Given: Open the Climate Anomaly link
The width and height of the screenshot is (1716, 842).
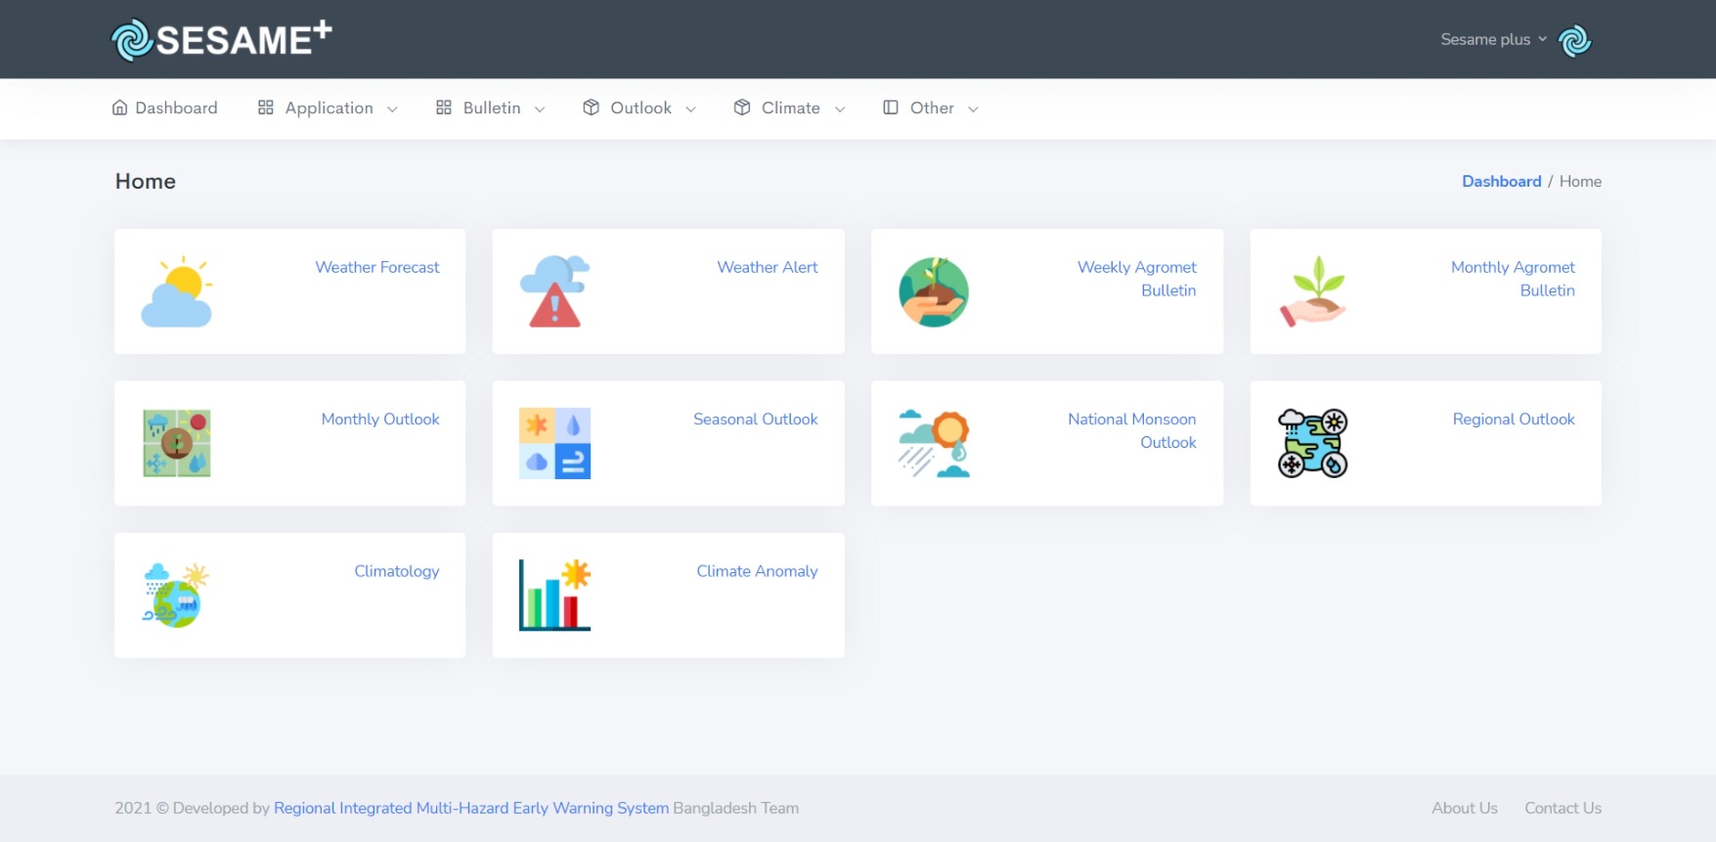Looking at the screenshot, I should (757, 571).
